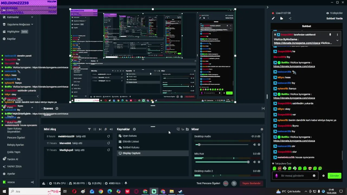Open the pinned donate.bynogame.com link
The width and height of the screenshot is (347, 195).
tap(297, 43)
